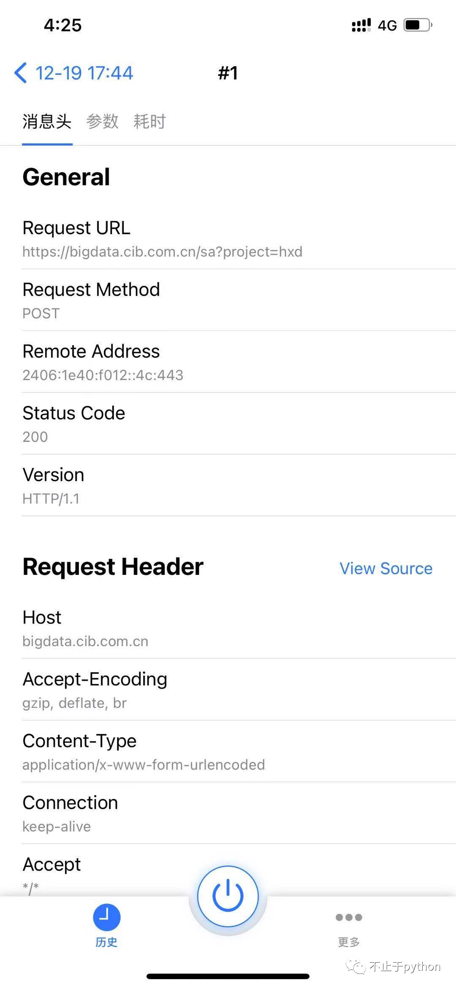Open the 耗时 timing tab

tap(149, 122)
